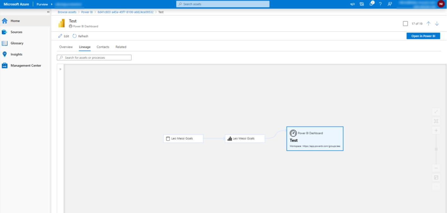Select Leo Messi Goals report node
The width and height of the screenshot is (447, 213).
(245, 139)
